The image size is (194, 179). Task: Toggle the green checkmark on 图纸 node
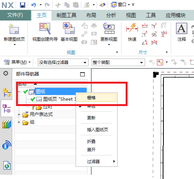tap(26, 92)
